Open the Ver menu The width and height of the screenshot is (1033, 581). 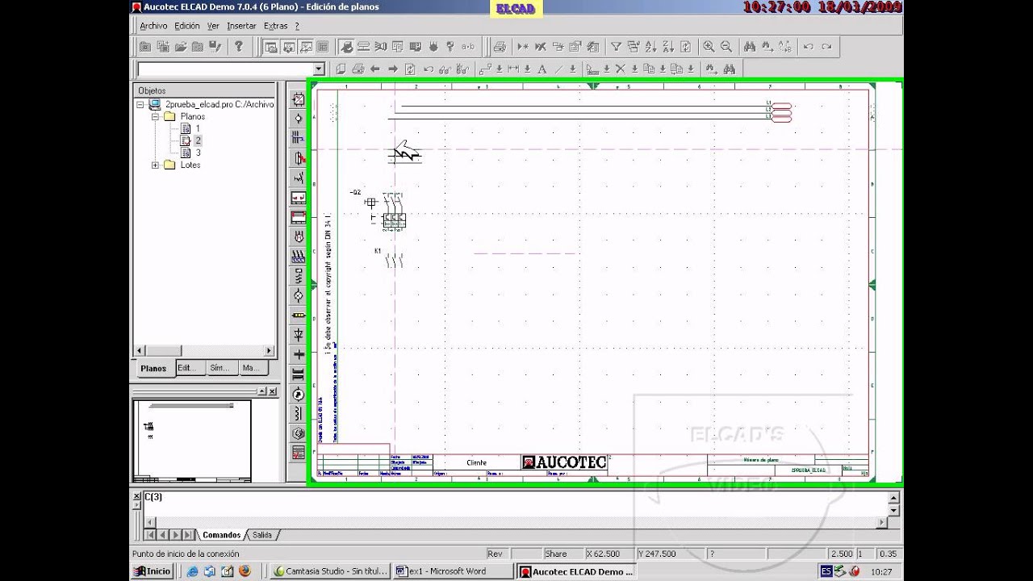pos(213,26)
